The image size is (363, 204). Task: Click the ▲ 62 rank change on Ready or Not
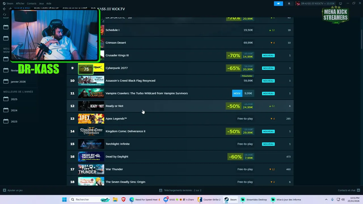tap(272, 106)
